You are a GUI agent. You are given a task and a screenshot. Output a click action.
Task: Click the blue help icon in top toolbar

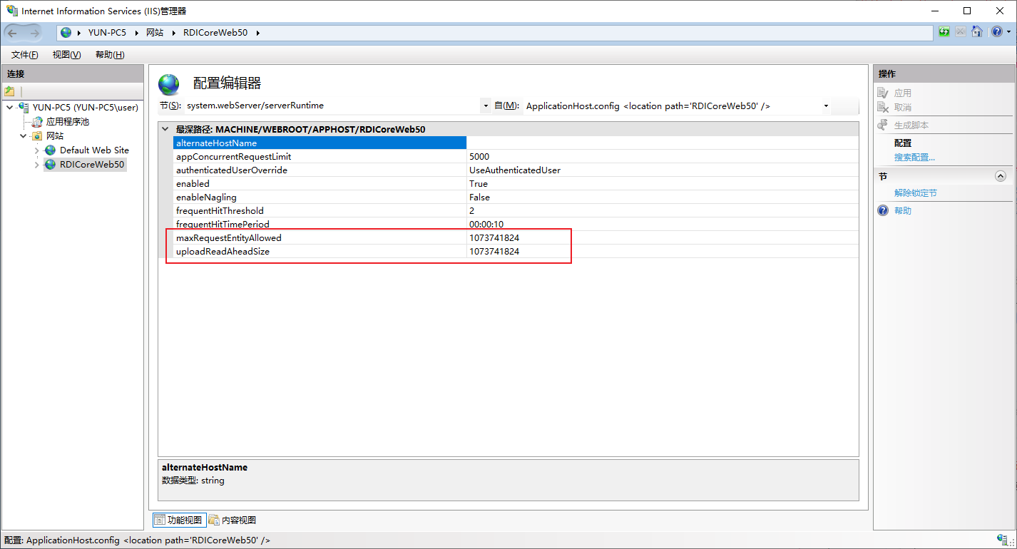click(x=996, y=32)
